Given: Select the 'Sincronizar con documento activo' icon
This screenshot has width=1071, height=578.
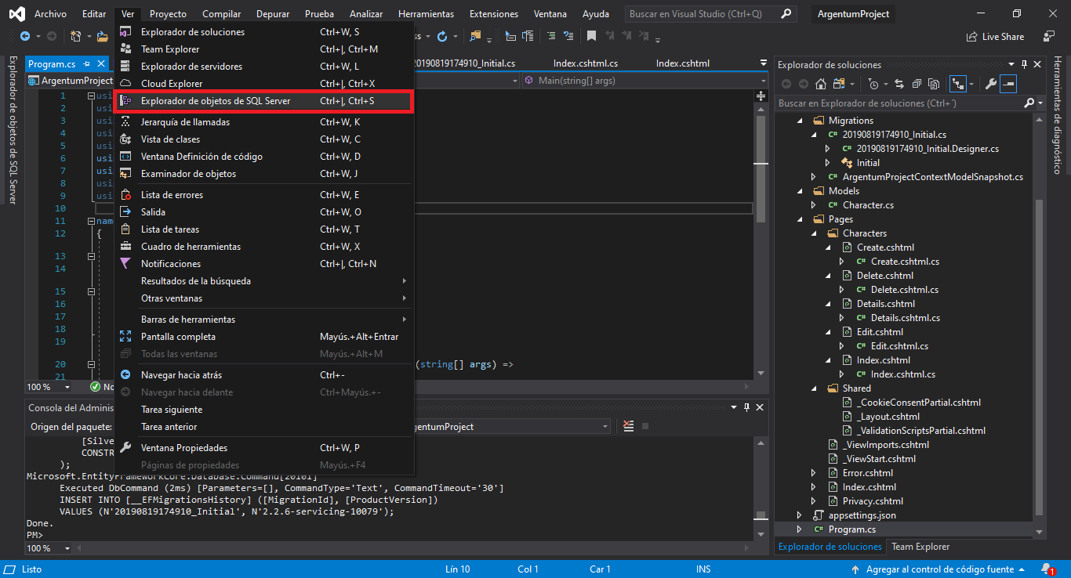Looking at the screenshot, I should click(899, 82).
